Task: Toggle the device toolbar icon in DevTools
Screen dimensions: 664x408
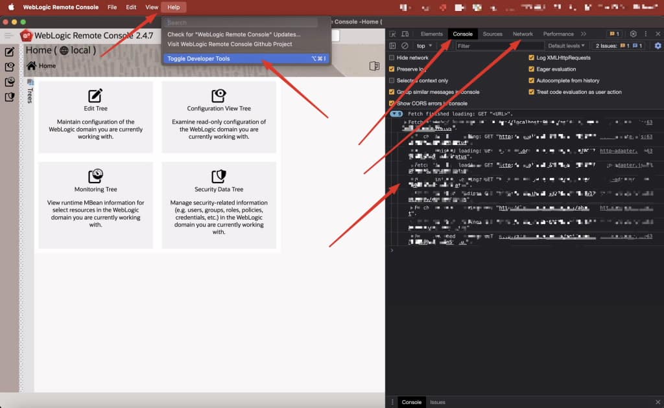Action: click(404, 34)
